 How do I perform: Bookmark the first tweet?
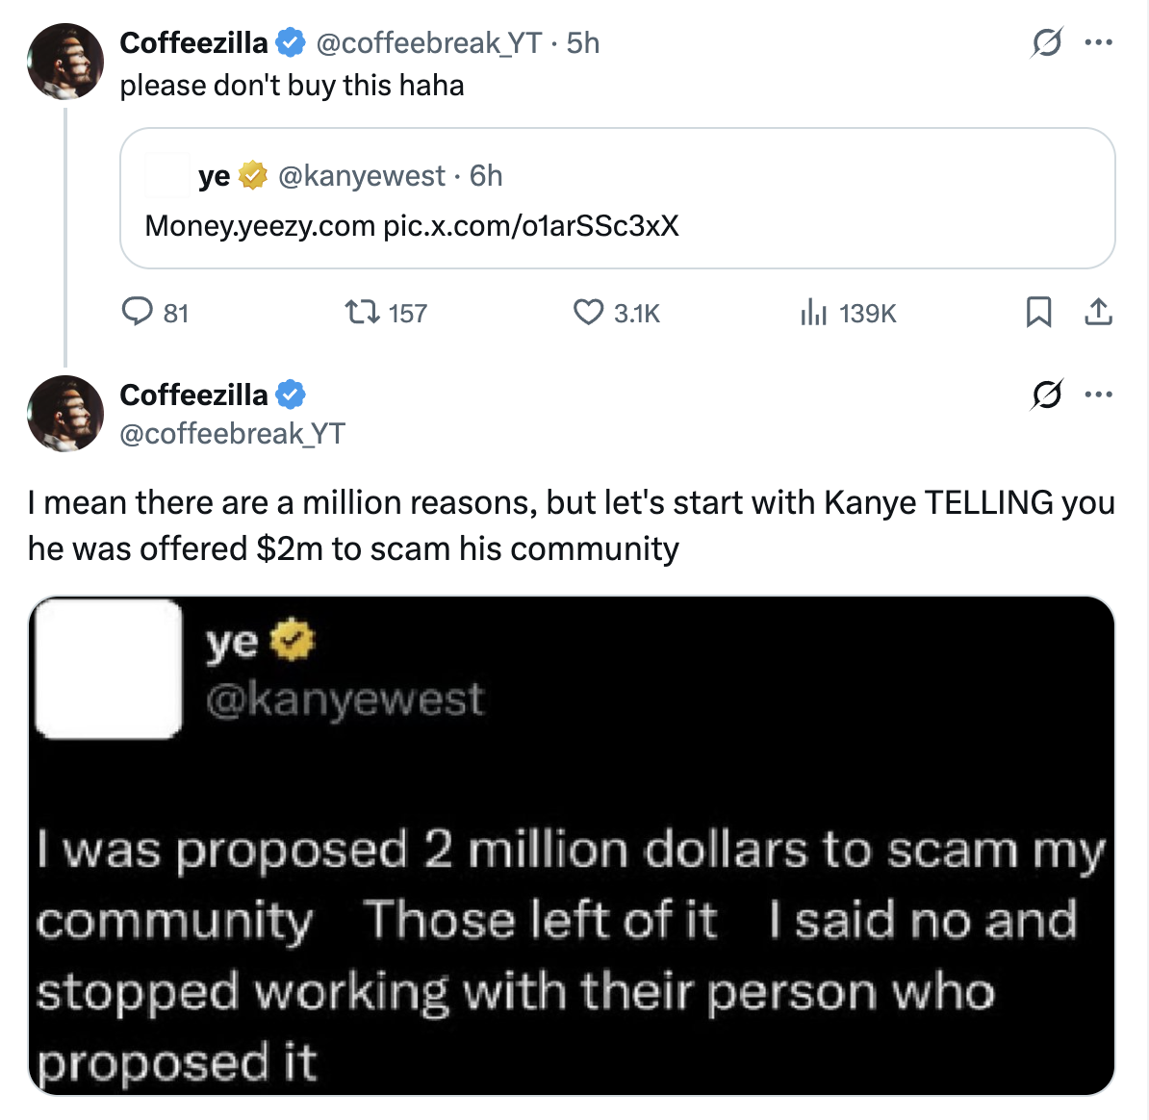(1038, 312)
